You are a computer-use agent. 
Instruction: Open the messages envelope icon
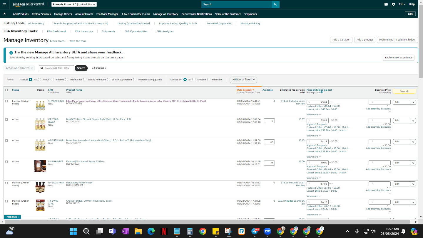[x=386, y=4]
